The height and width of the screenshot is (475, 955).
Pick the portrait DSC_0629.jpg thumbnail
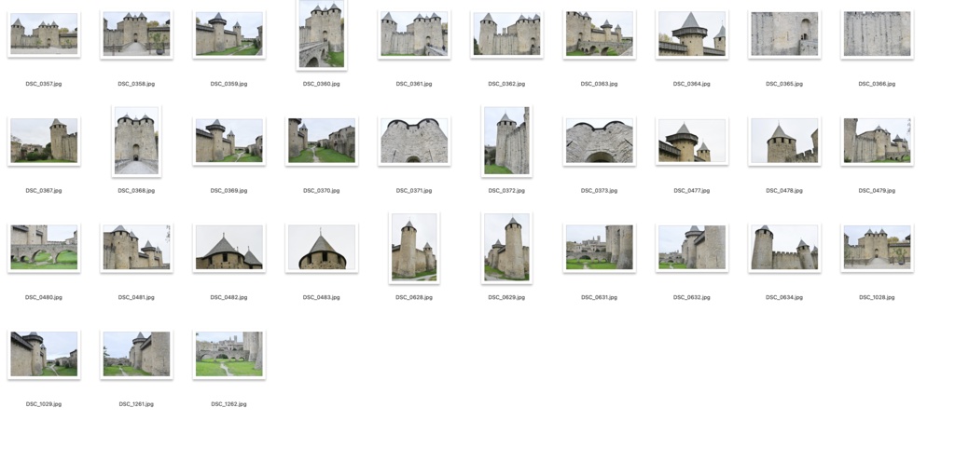pyautogui.click(x=506, y=248)
